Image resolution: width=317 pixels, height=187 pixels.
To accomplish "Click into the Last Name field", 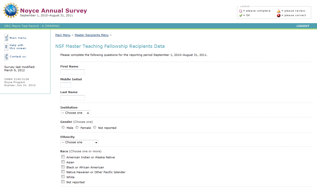I will 72,98.
